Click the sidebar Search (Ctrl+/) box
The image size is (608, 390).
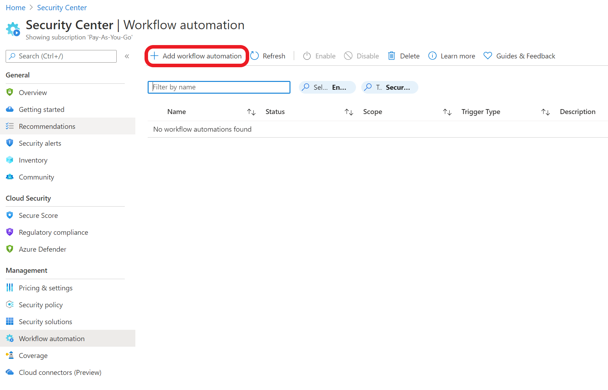61,56
